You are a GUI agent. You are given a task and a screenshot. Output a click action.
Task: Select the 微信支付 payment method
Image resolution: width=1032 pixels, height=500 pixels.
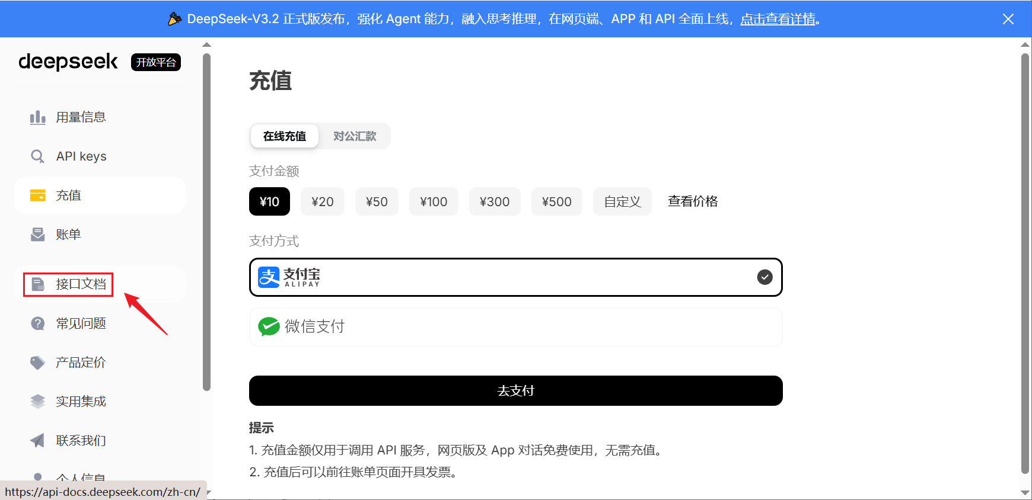pos(516,327)
